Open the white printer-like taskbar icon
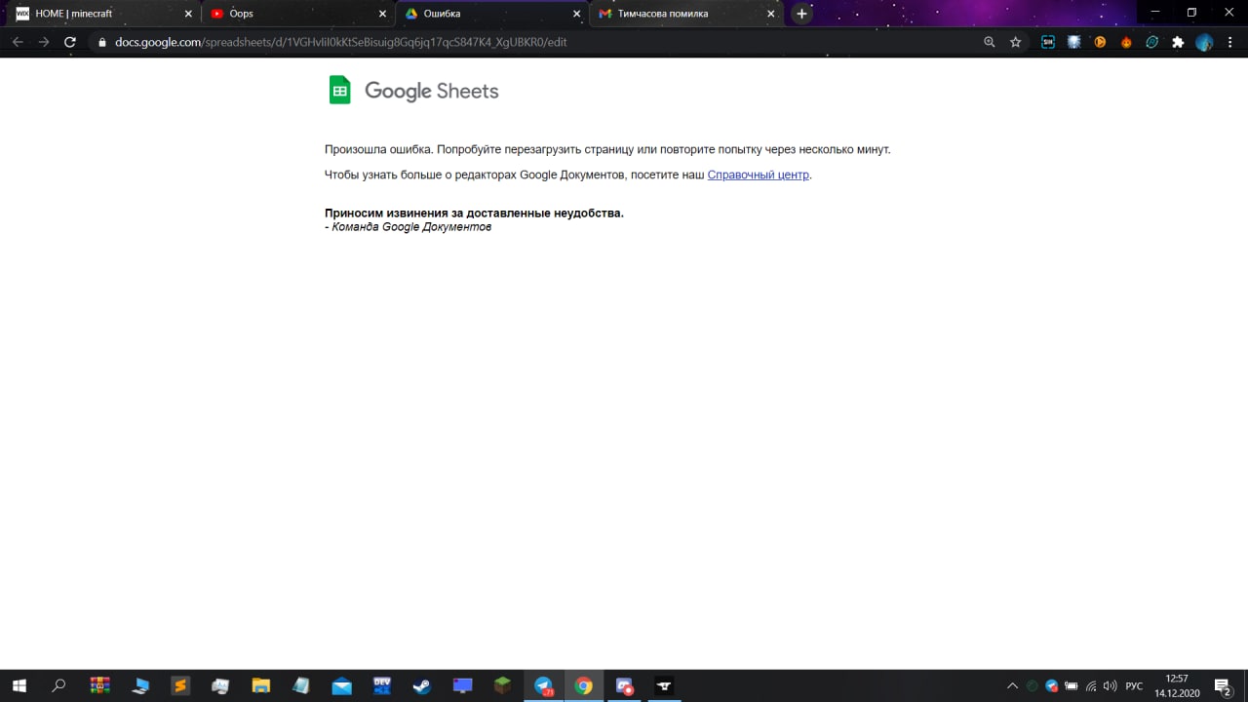Image resolution: width=1248 pixels, height=702 pixels. [x=220, y=685]
